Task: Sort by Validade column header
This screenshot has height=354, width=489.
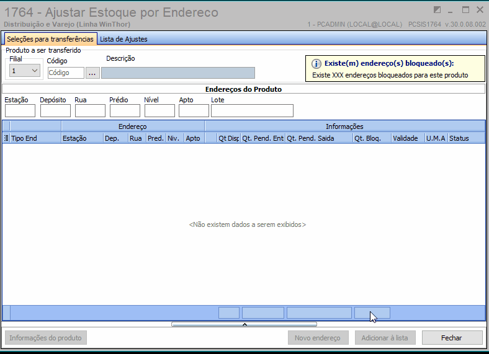Action: click(408, 138)
